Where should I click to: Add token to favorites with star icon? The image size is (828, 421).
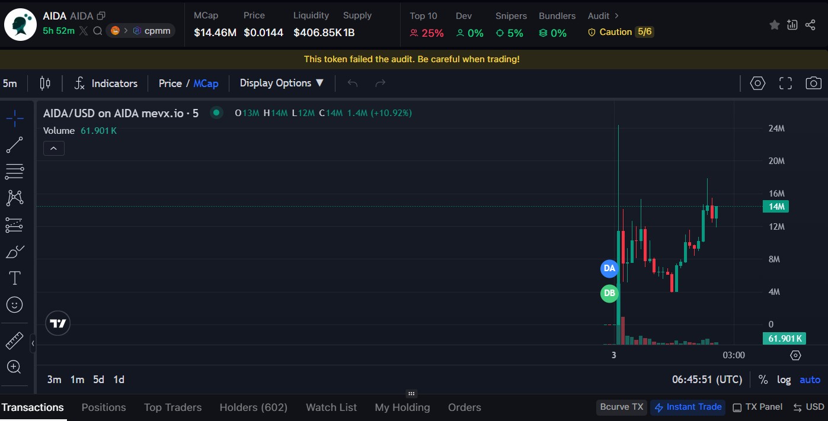[774, 25]
